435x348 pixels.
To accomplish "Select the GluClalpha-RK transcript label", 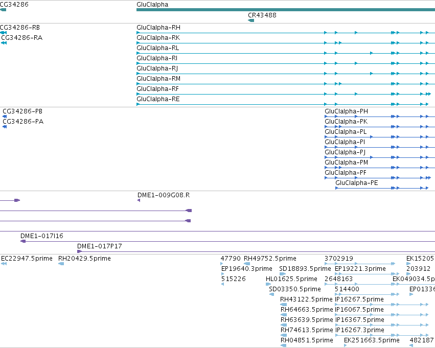I will pyautogui.click(x=158, y=38).
